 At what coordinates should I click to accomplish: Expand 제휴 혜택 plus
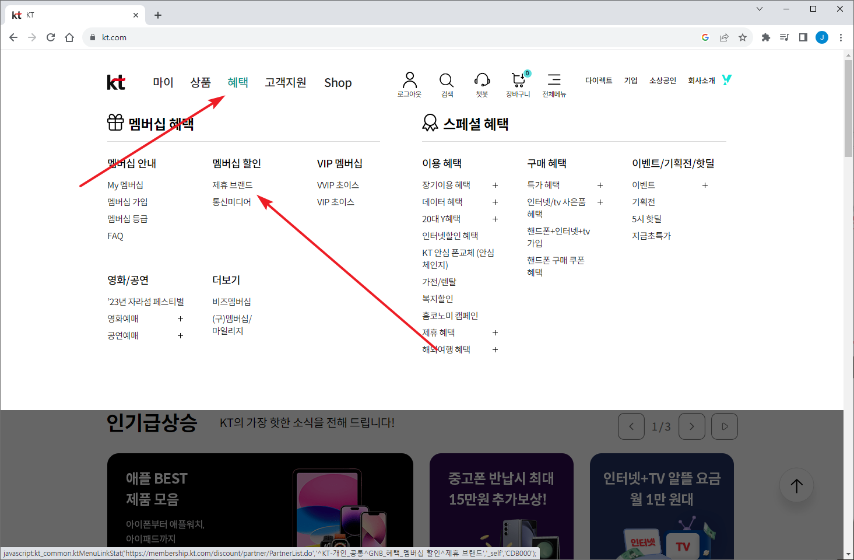click(495, 332)
